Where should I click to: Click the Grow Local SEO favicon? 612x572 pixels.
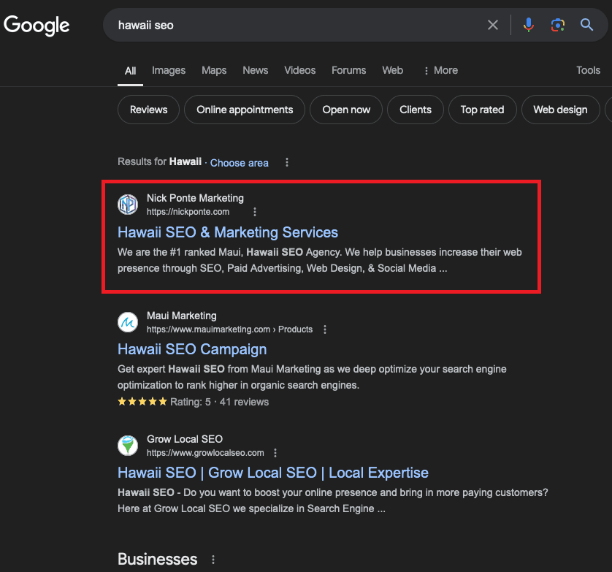click(x=128, y=446)
